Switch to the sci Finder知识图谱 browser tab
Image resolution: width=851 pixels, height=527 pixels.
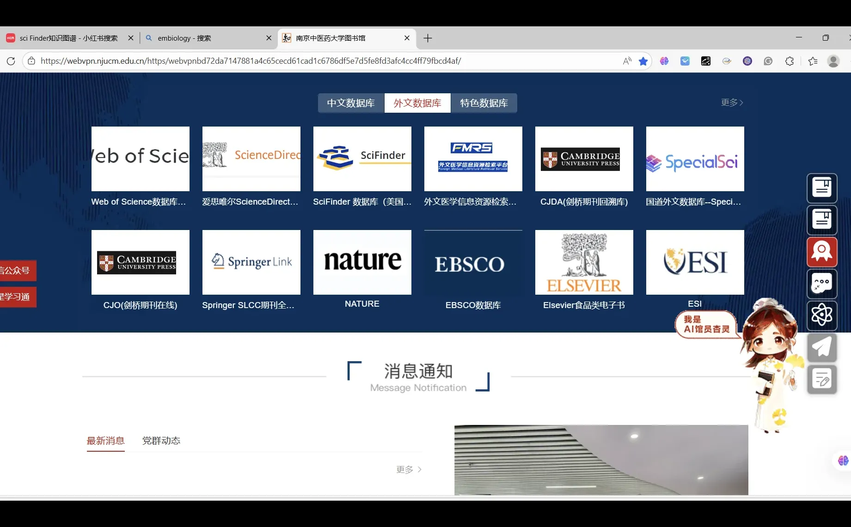click(x=69, y=38)
